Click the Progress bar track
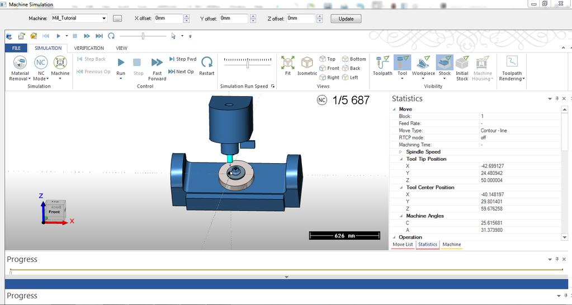 point(286,270)
